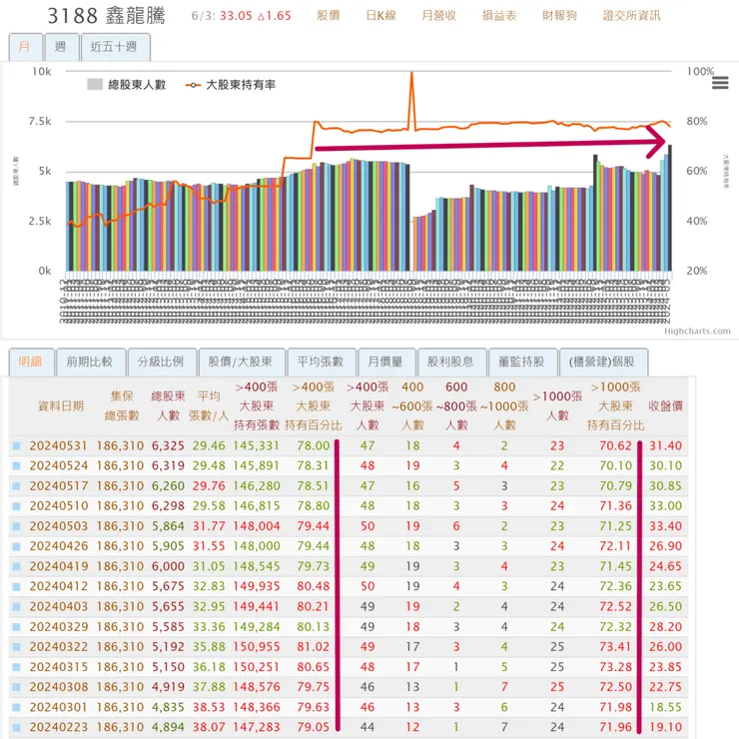Click the holding percentage 78.00
The height and width of the screenshot is (739, 739).
click(x=313, y=445)
